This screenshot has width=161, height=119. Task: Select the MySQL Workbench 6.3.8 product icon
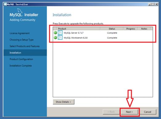[x=60, y=37]
